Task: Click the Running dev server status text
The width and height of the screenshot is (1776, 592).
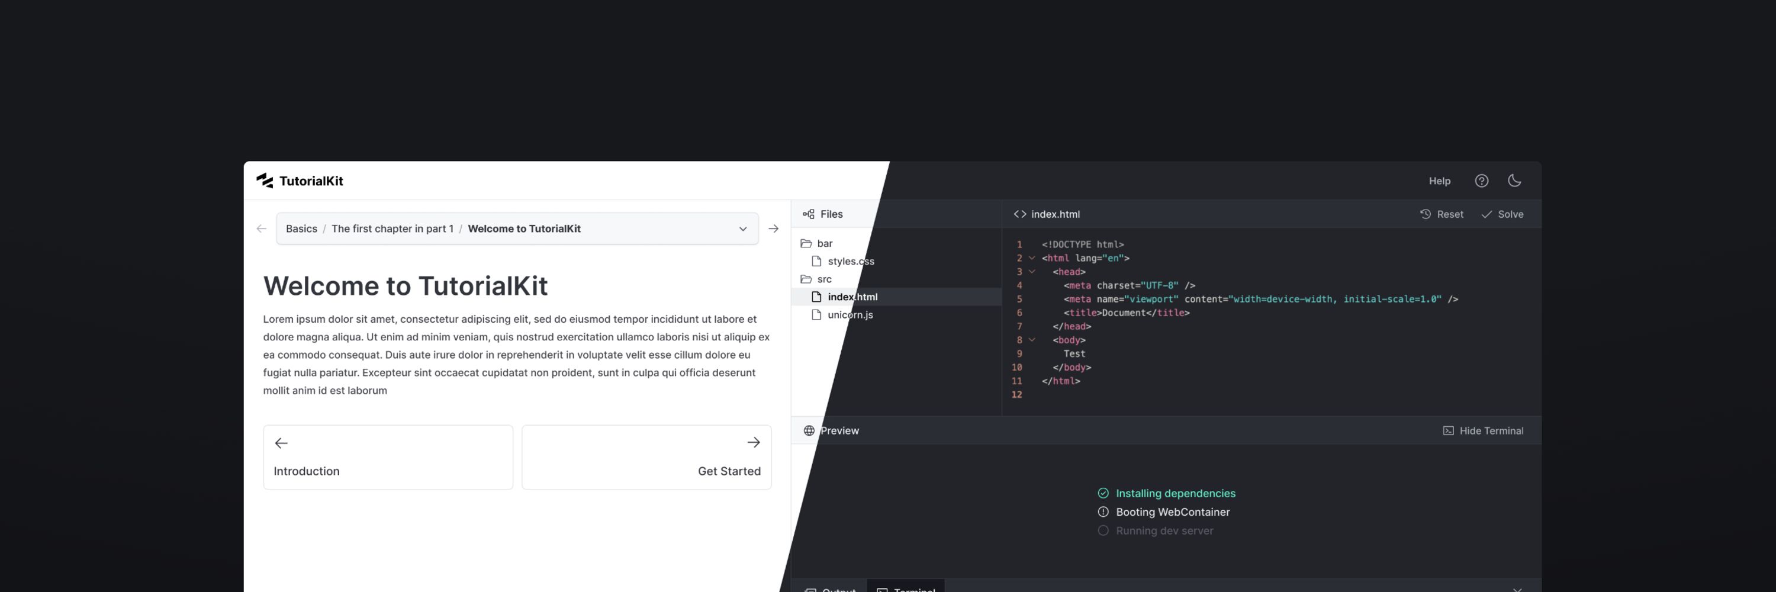Action: coord(1164,530)
